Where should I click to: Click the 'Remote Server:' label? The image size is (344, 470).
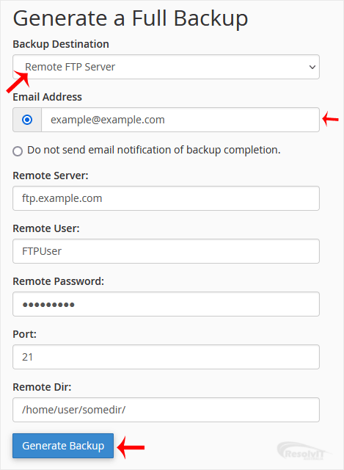coord(51,176)
